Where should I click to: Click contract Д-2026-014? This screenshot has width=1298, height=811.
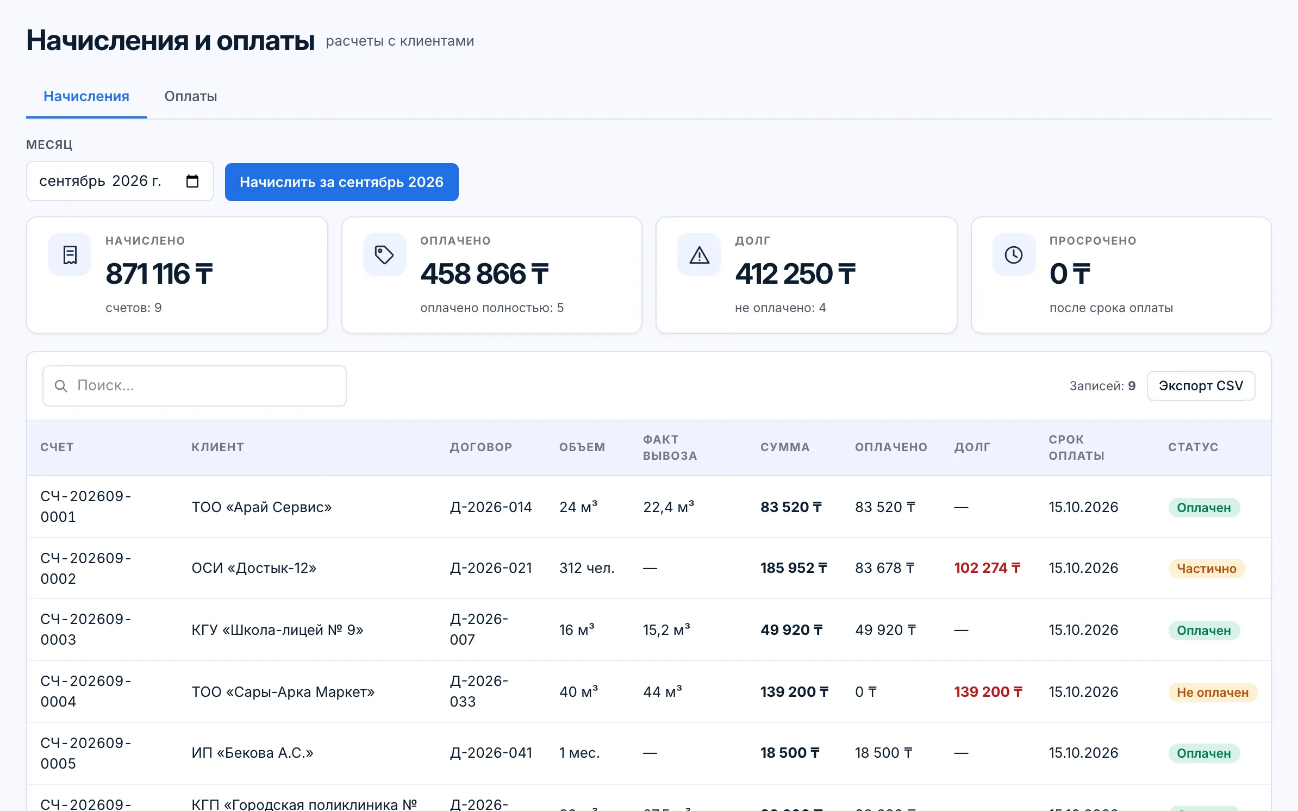pos(491,507)
